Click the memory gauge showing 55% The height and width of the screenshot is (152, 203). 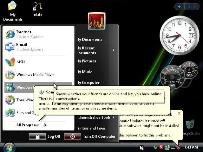[190, 70]
